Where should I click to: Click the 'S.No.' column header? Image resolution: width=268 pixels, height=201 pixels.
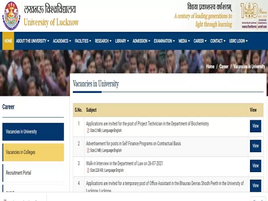(x=78, y=110)
